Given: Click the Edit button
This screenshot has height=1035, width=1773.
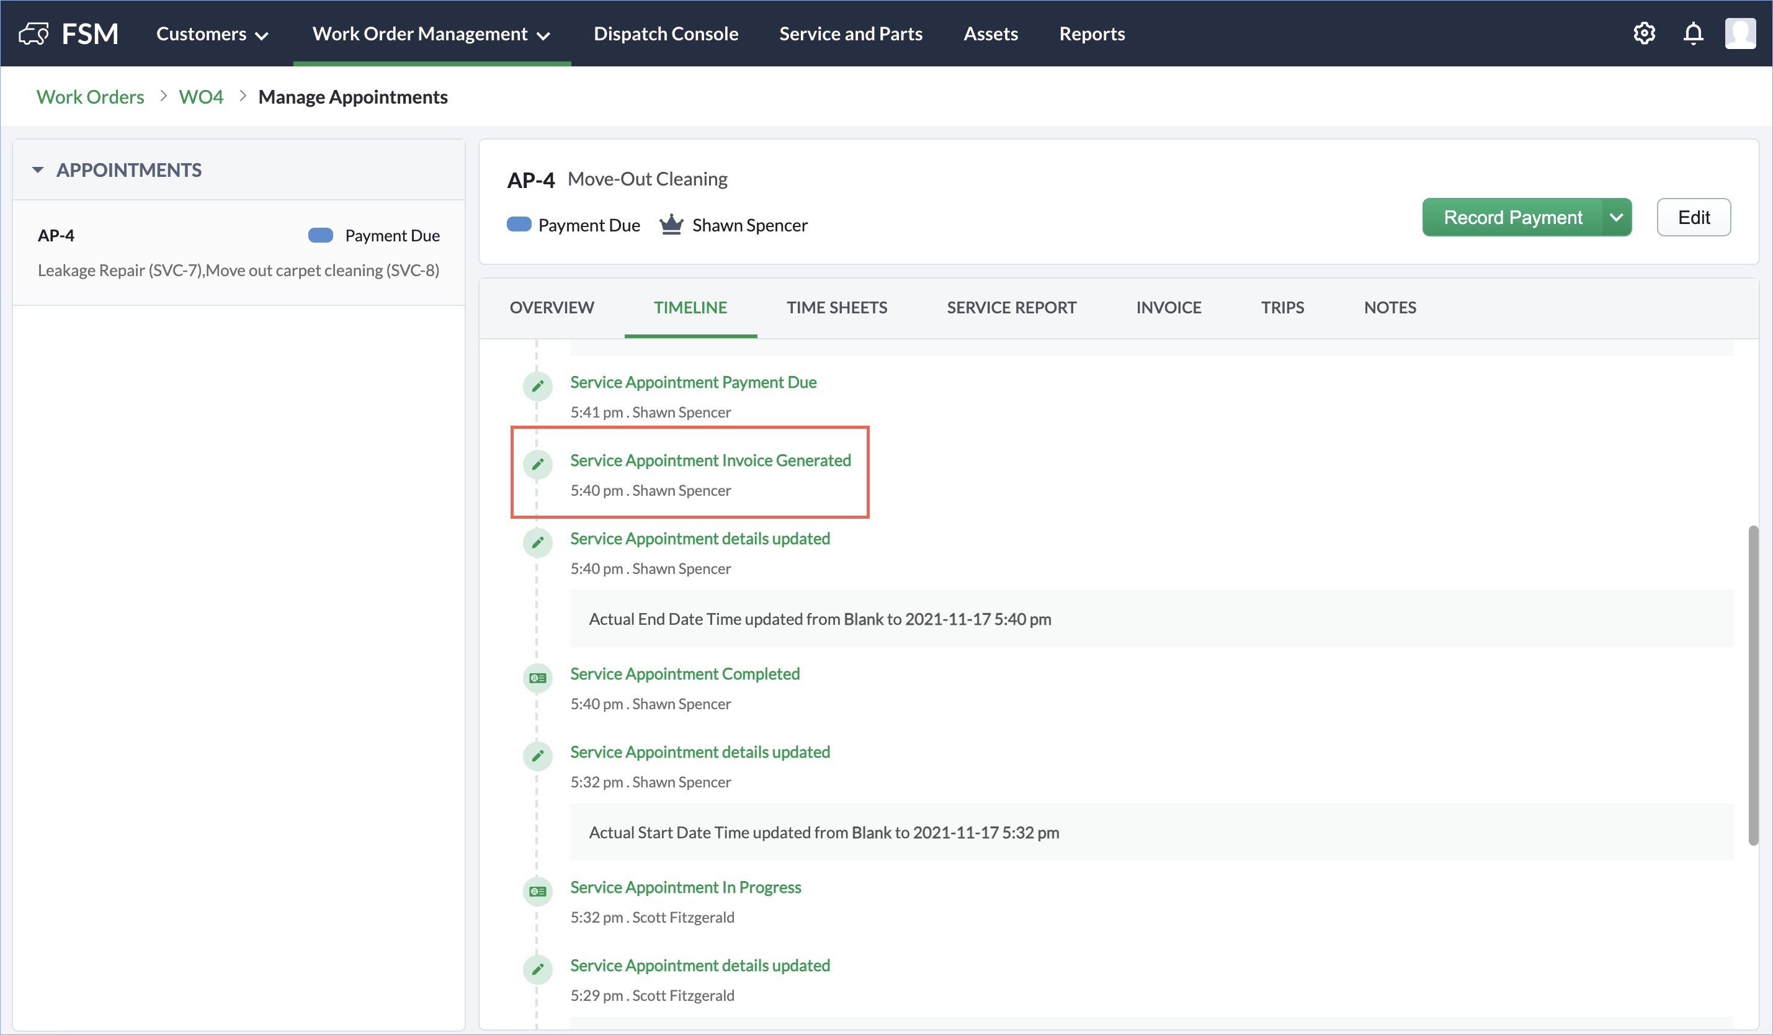Looking at the screenshot, I should coord(1693,217).
